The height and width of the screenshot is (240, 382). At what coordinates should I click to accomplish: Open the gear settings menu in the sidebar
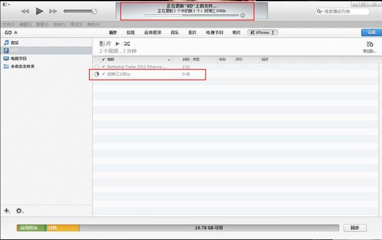click(x=19, y=211)
